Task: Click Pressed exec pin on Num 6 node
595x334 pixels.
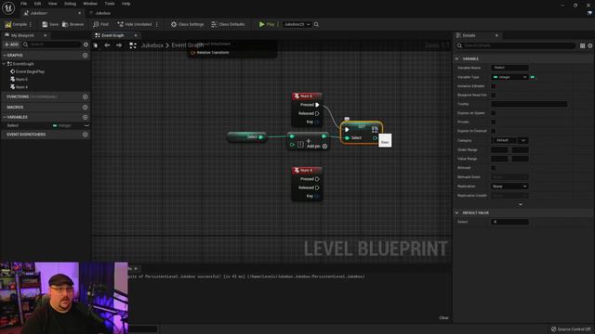Action: point(317,105)
